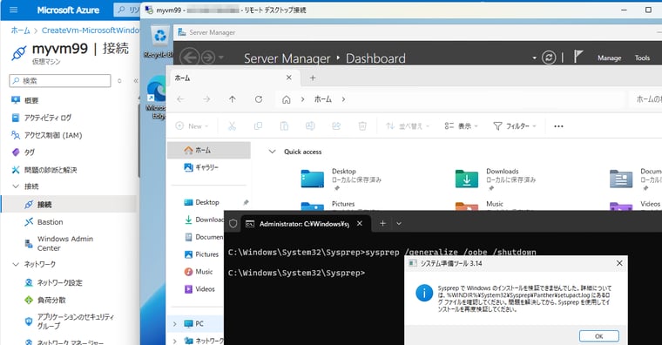Open 概要 in the Azure menu

(x=31, y=100)
